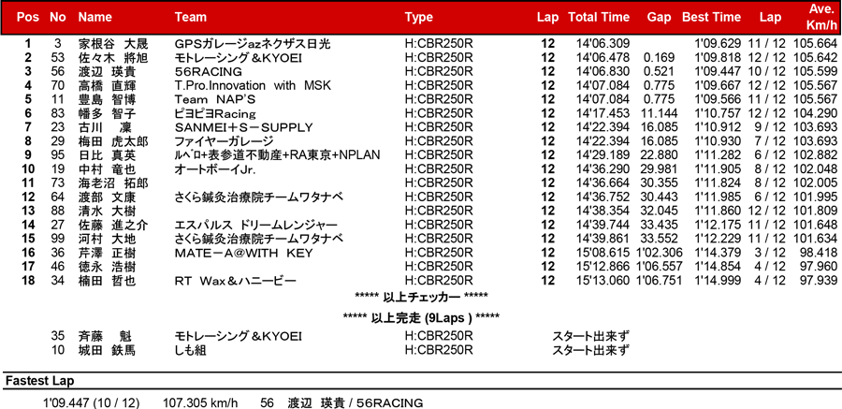Click the 'Gap' column header
This screenshot has height=409, width=842.
pyautogui.click(x=659, y=17)
